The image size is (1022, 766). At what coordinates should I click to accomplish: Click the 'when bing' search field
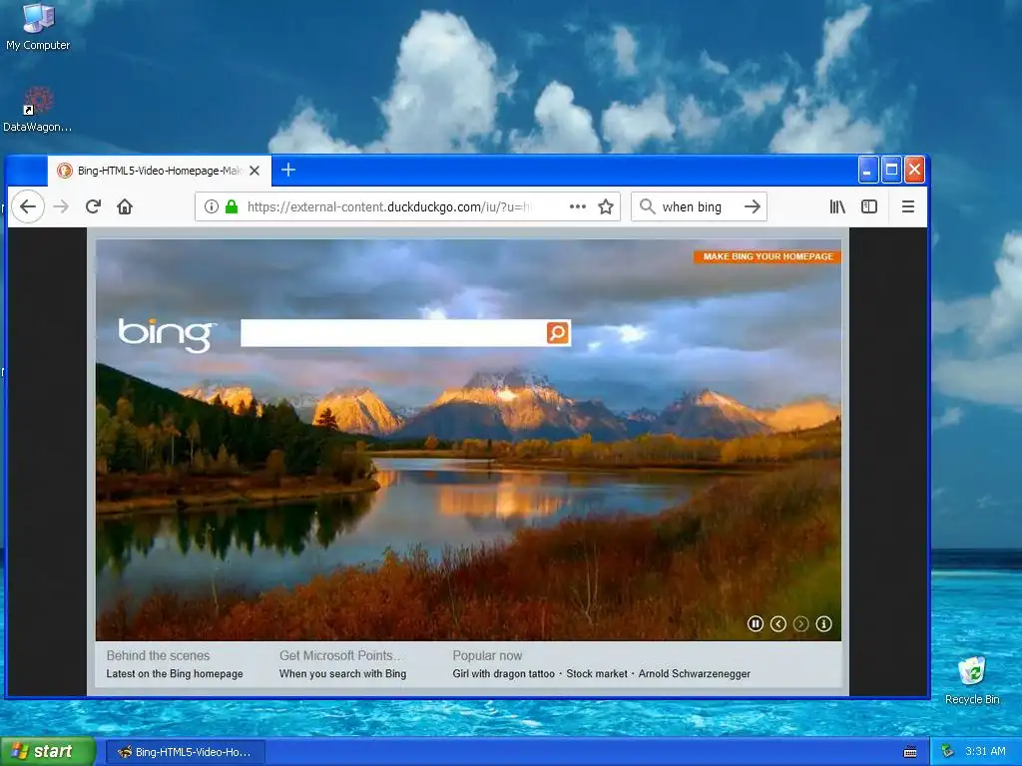tap(698, 207)
